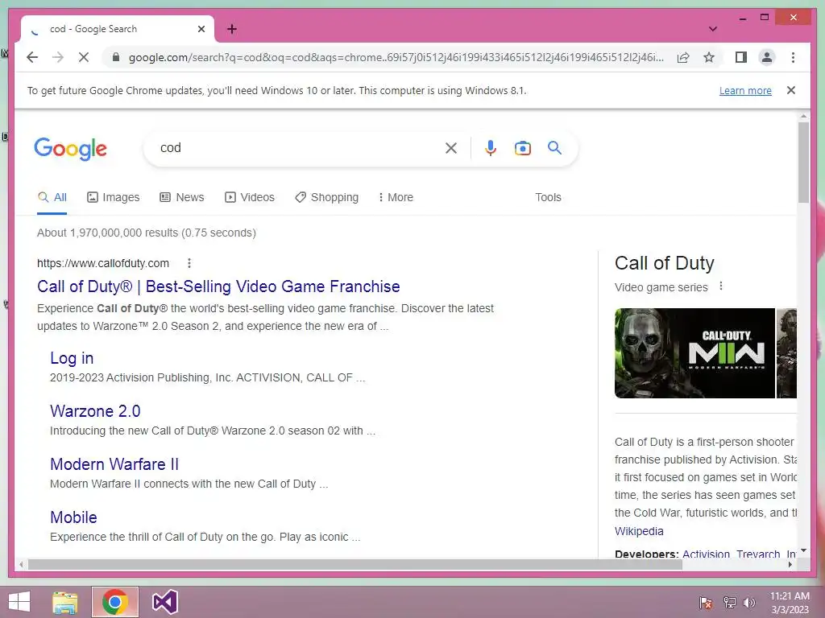Click the scroll down arrow
This screenshot has height=618, width=825.
click(x=803, y=550)
